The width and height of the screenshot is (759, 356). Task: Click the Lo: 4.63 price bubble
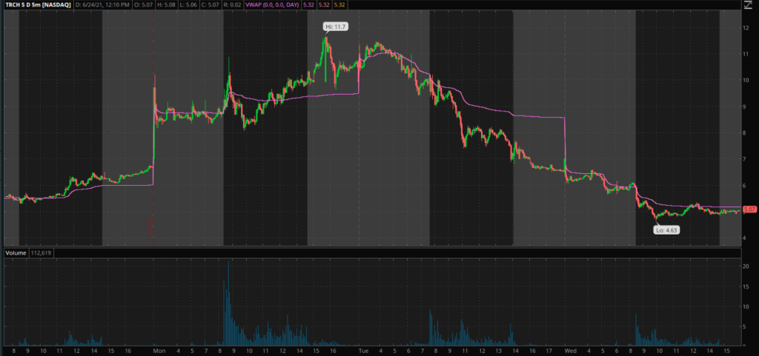coord(666,230)
